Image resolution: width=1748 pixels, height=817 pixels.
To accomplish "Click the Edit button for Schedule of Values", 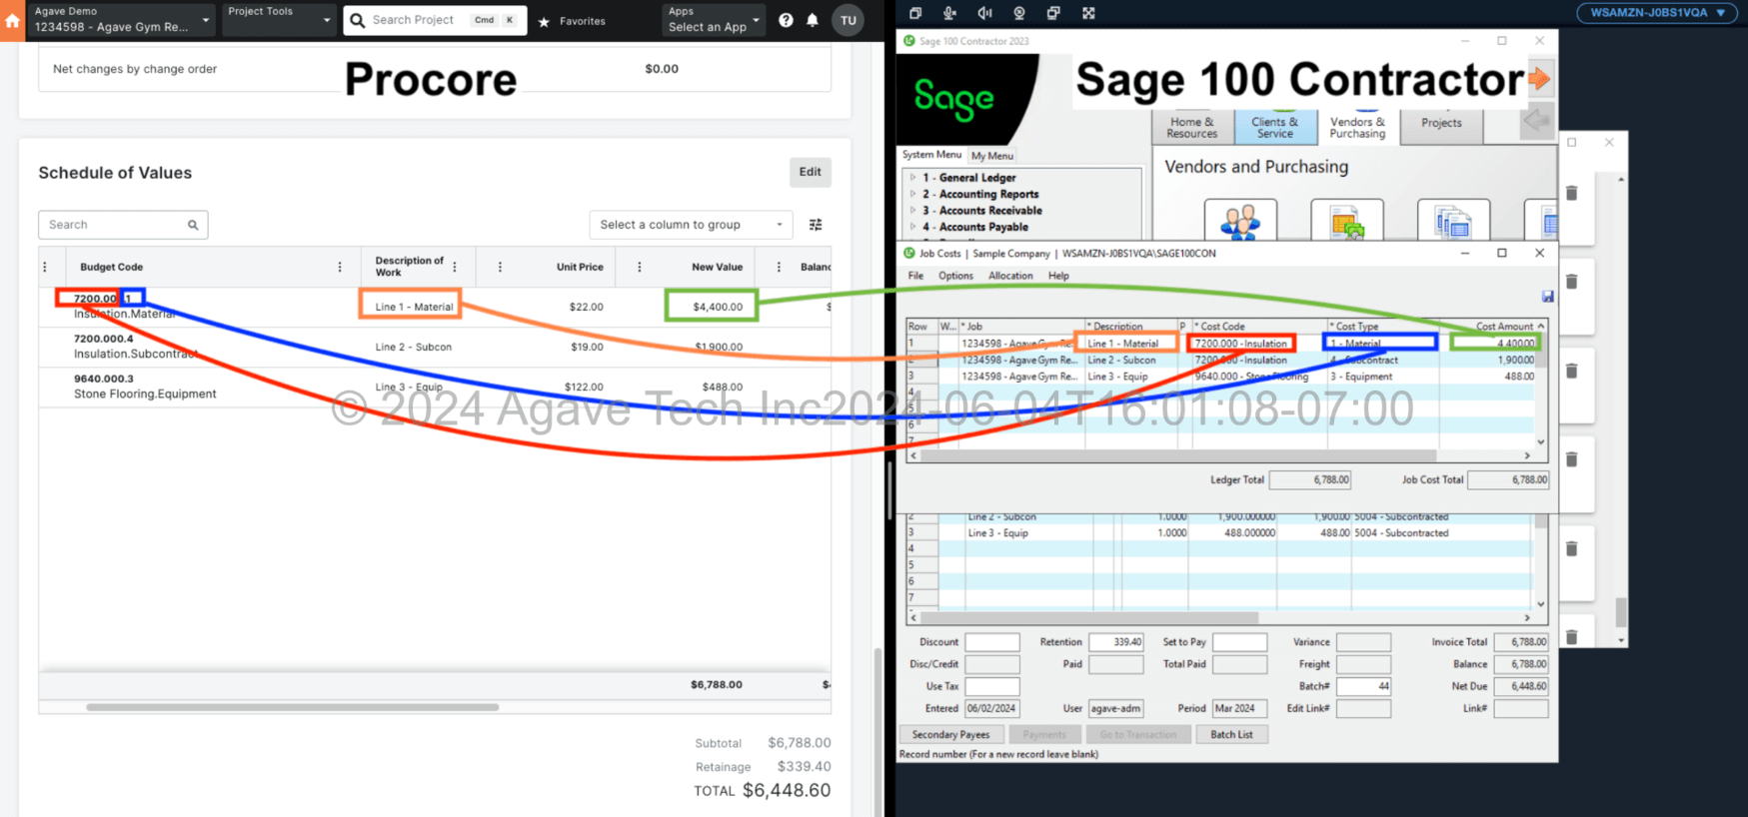I will [x=810, y=172].
